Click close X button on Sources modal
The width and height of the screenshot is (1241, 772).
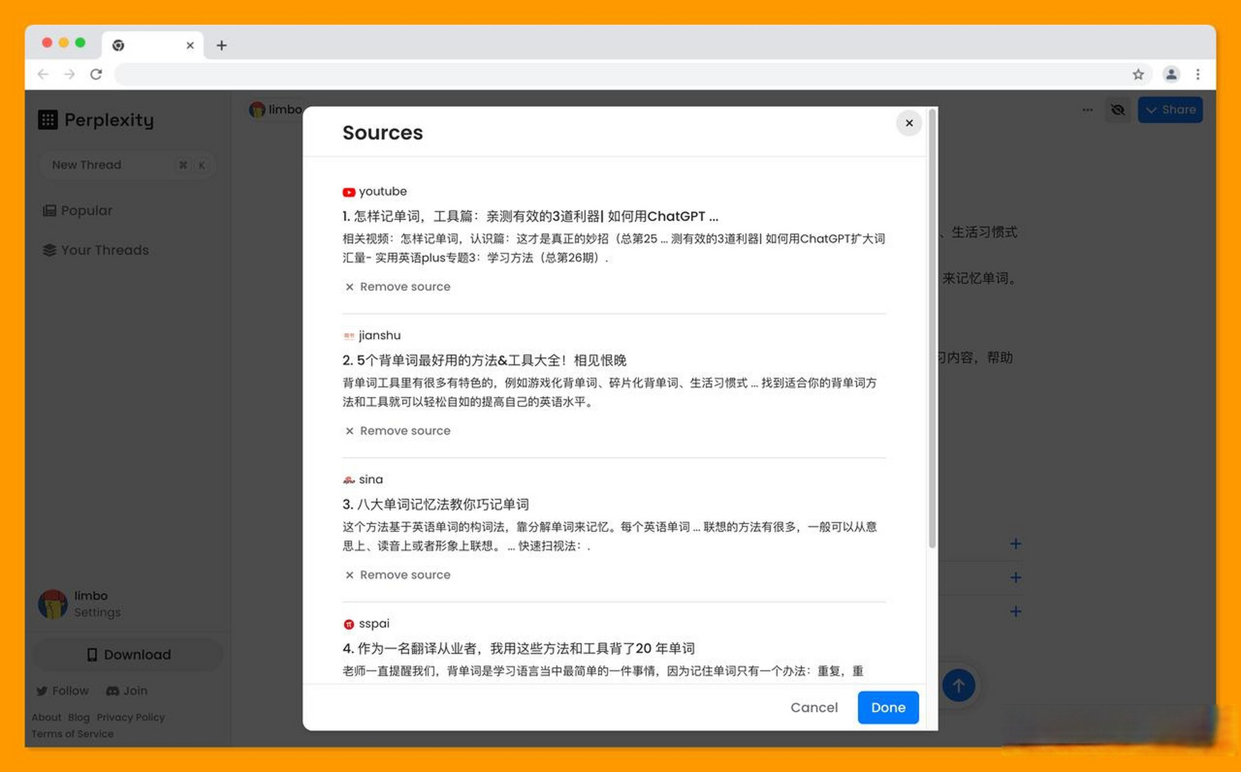click(909, 122)
